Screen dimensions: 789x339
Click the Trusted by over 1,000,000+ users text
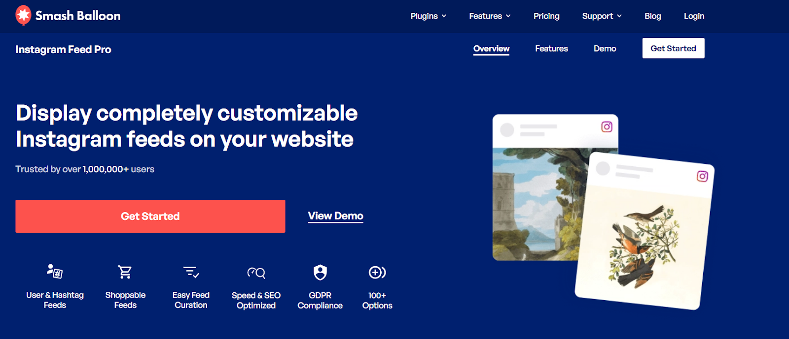[x=85, y=169]
